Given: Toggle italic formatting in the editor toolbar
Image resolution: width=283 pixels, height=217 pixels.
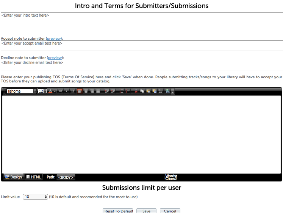Looking at the screenshot, I should point(66,91).
